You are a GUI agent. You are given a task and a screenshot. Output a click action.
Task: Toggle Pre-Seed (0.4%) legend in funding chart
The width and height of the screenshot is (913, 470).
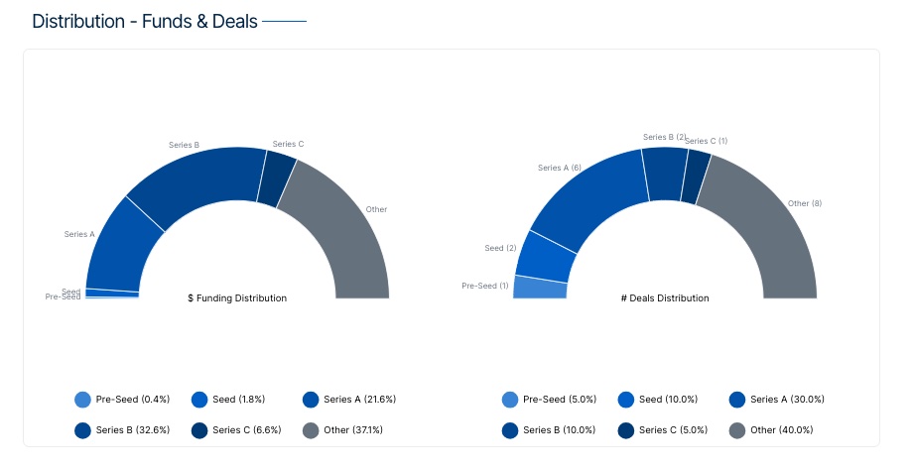click(83, 400)
